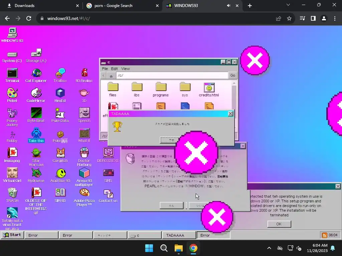Launch the Terminal desktop icon

click(x=12, y=75)
